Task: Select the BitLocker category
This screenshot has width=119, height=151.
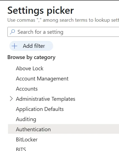Action: (x=27, y=139)
